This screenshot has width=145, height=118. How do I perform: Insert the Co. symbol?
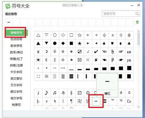click(x=129, y=101)
